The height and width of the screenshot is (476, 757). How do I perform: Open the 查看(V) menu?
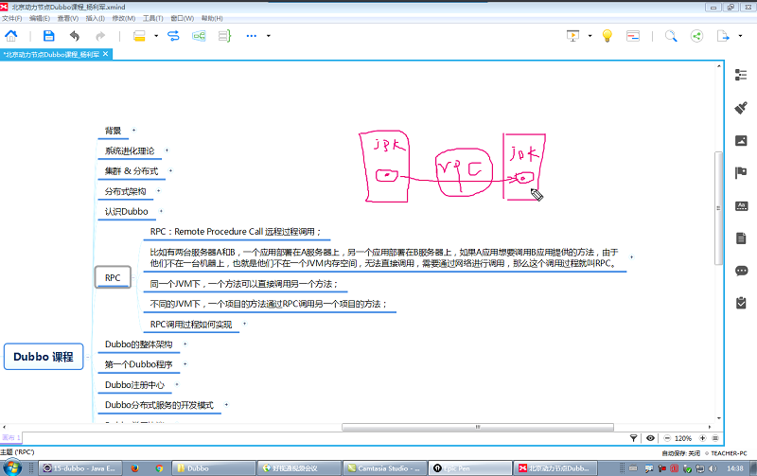click(67, 18)
